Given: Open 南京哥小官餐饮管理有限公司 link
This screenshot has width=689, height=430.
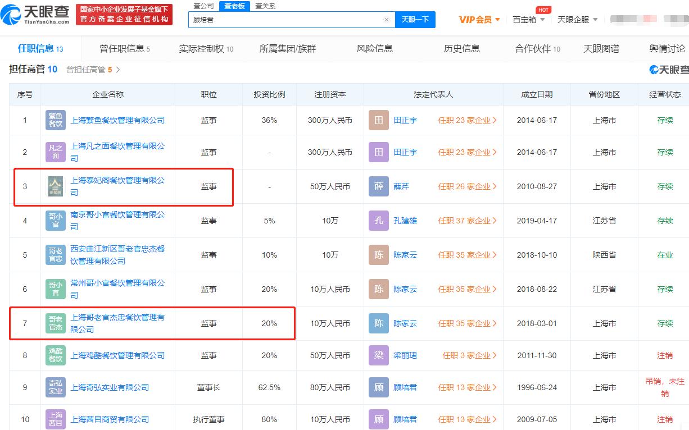Looking at the screenshot, I should pyautogui.click(x=117, y=221).
